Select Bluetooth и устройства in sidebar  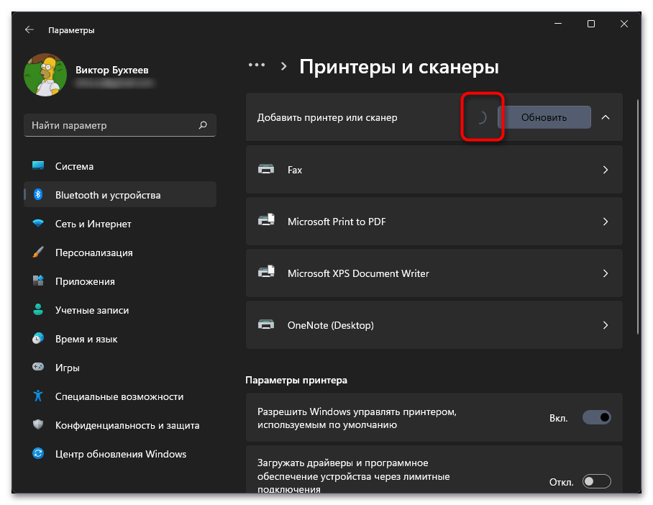click(x=120, y=194)
